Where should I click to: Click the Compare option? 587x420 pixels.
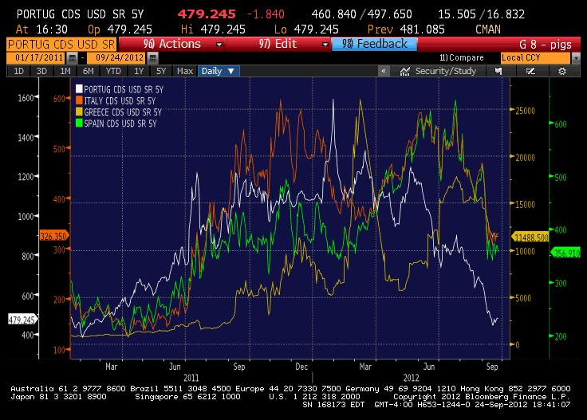pos(462,58)
